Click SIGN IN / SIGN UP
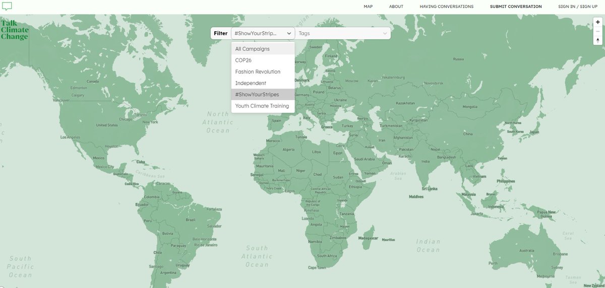Viewport: 605px width, 288px height. click(x=578, y=7)
